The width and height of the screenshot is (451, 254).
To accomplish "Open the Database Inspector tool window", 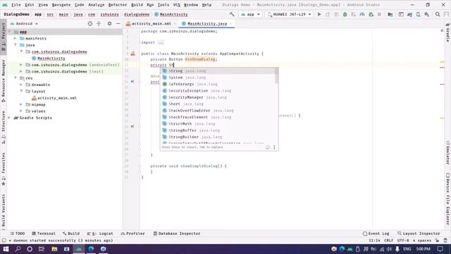I will (x=177, y=234).
